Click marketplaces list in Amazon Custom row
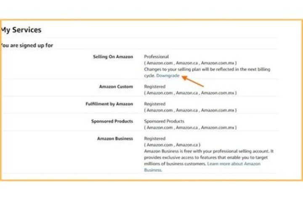303x200 pixels. point(190,93)
